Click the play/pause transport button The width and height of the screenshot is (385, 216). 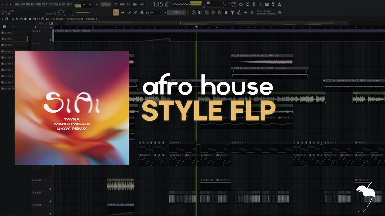[84, 4]
